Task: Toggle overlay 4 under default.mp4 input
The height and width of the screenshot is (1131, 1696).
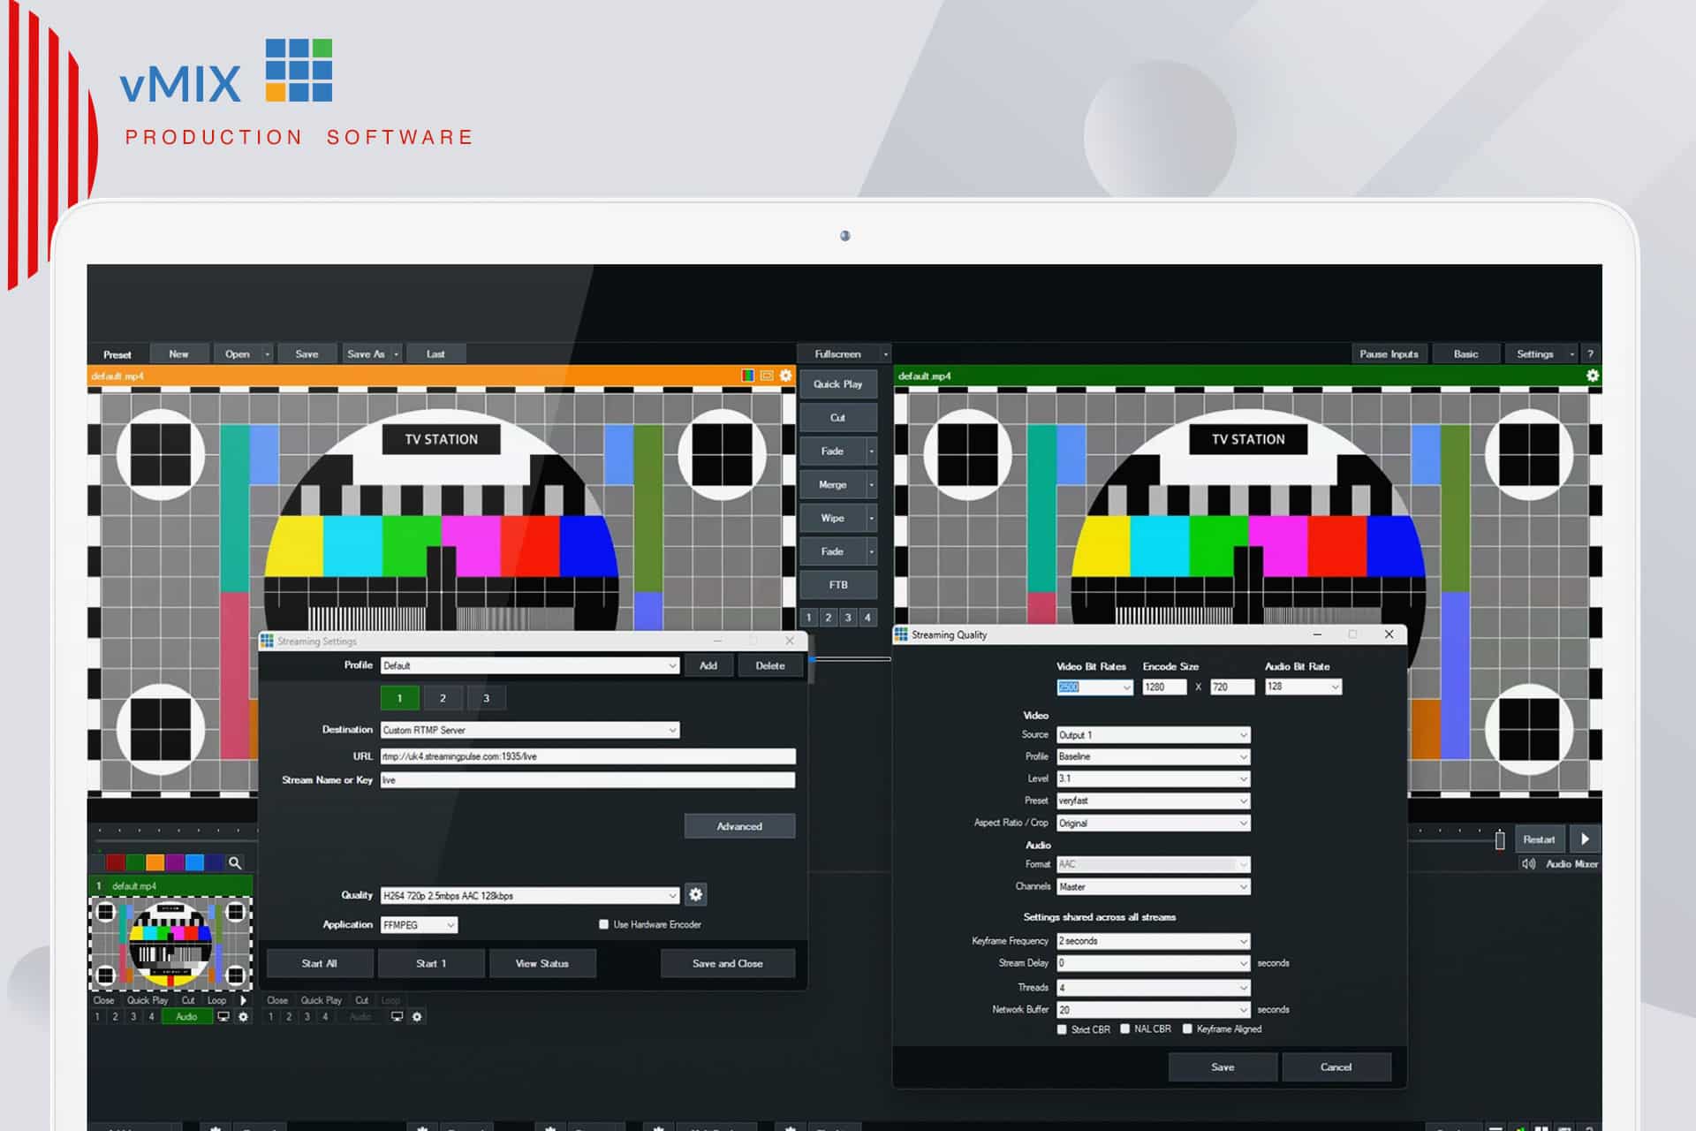Action: tap(151, 1017)
